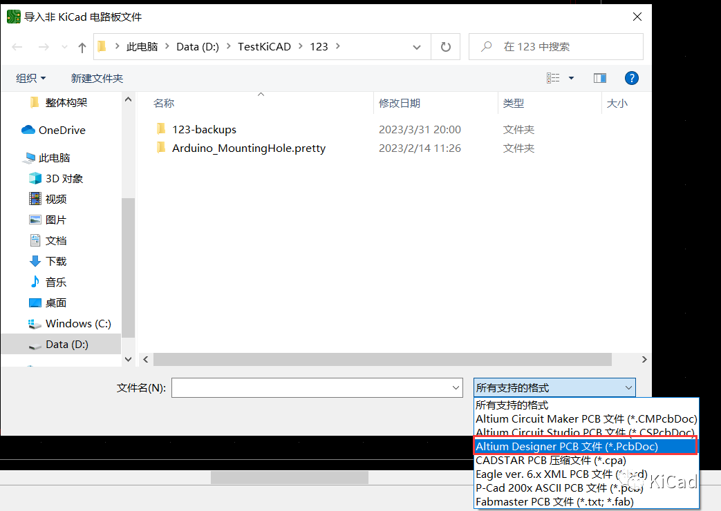The image size is (721, 511).
Task: Sort files by 修改日期 column
Action: 400,104
